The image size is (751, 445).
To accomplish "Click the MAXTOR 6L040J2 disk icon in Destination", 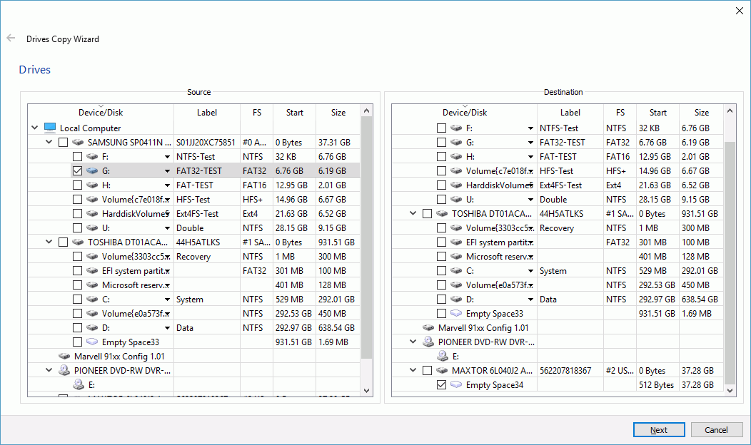I will (x=442, y=370).
